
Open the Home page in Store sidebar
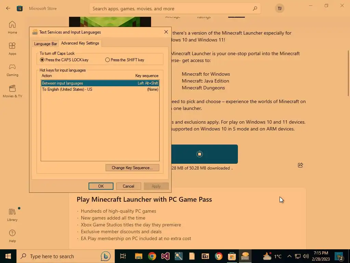click(12, 27)
